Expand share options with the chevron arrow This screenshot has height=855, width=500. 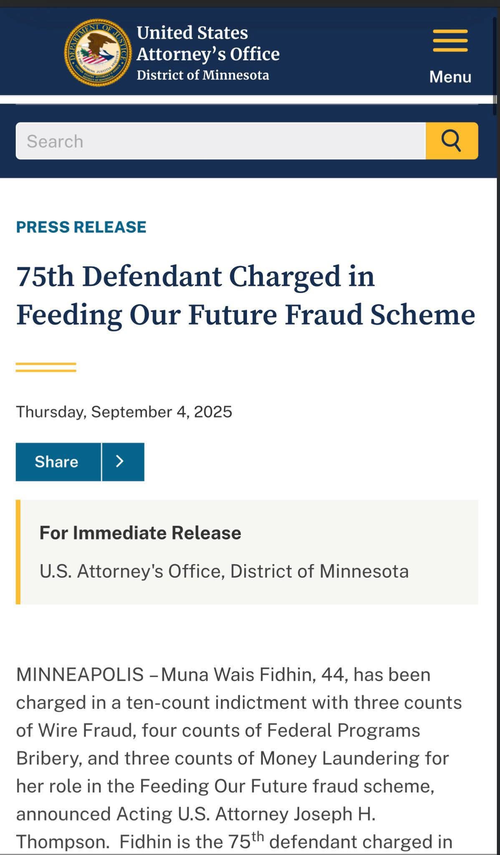tap(123, 462)
